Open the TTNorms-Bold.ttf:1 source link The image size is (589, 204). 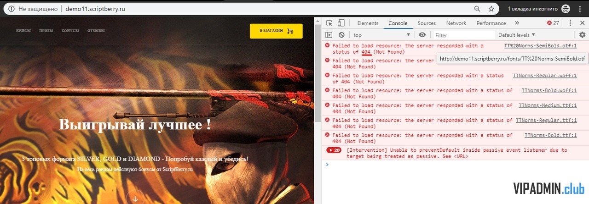tap(550, 135)
